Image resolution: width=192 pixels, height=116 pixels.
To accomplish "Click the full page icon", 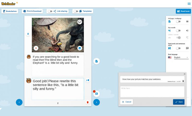I will 169,21.
